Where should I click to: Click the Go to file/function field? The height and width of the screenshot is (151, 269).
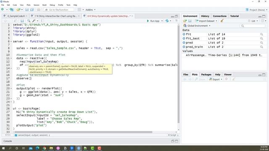point(59,10)
